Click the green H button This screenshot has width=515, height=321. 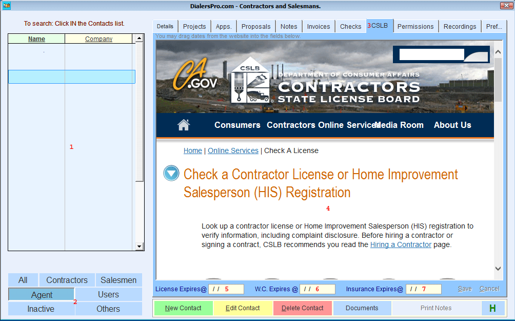click(492, 308)
